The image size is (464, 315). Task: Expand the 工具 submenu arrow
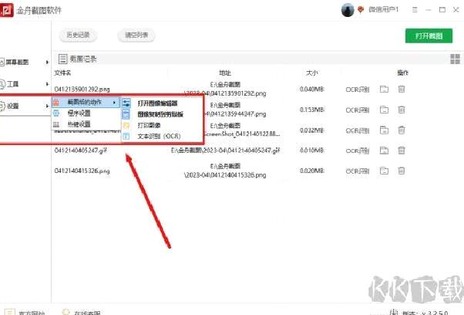(47, 84)
